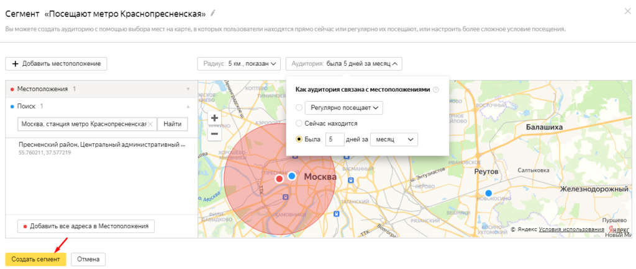
Task: Open the месяц period dropdown
Action: [394, 139]
